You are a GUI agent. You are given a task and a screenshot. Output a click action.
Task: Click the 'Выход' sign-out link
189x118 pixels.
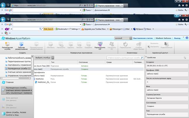177,38
